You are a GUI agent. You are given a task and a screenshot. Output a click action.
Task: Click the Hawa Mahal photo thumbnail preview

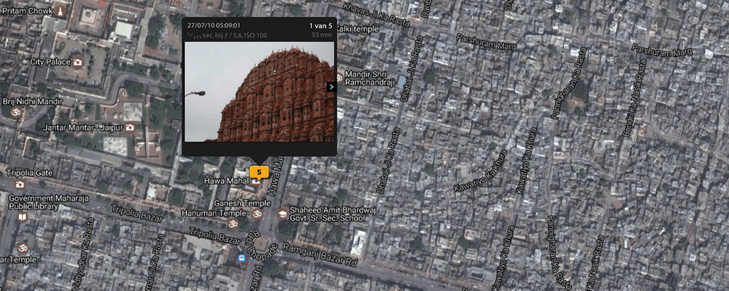[259, 92]
